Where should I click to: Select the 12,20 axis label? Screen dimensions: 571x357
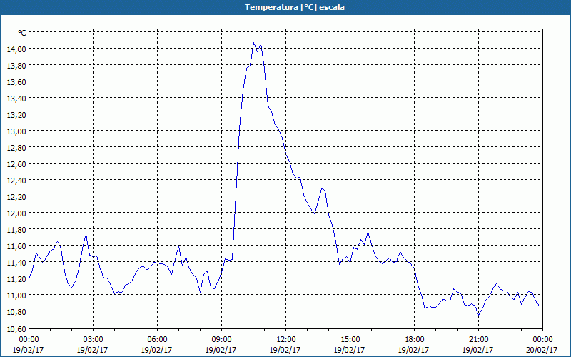(x=16, y=197)
